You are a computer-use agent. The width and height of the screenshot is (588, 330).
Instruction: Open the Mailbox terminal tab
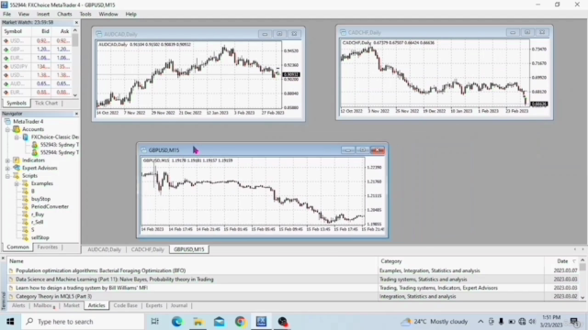[x=43, y=305]
